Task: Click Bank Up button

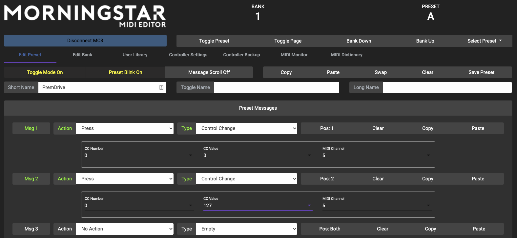Action: (x=425, y=41)
